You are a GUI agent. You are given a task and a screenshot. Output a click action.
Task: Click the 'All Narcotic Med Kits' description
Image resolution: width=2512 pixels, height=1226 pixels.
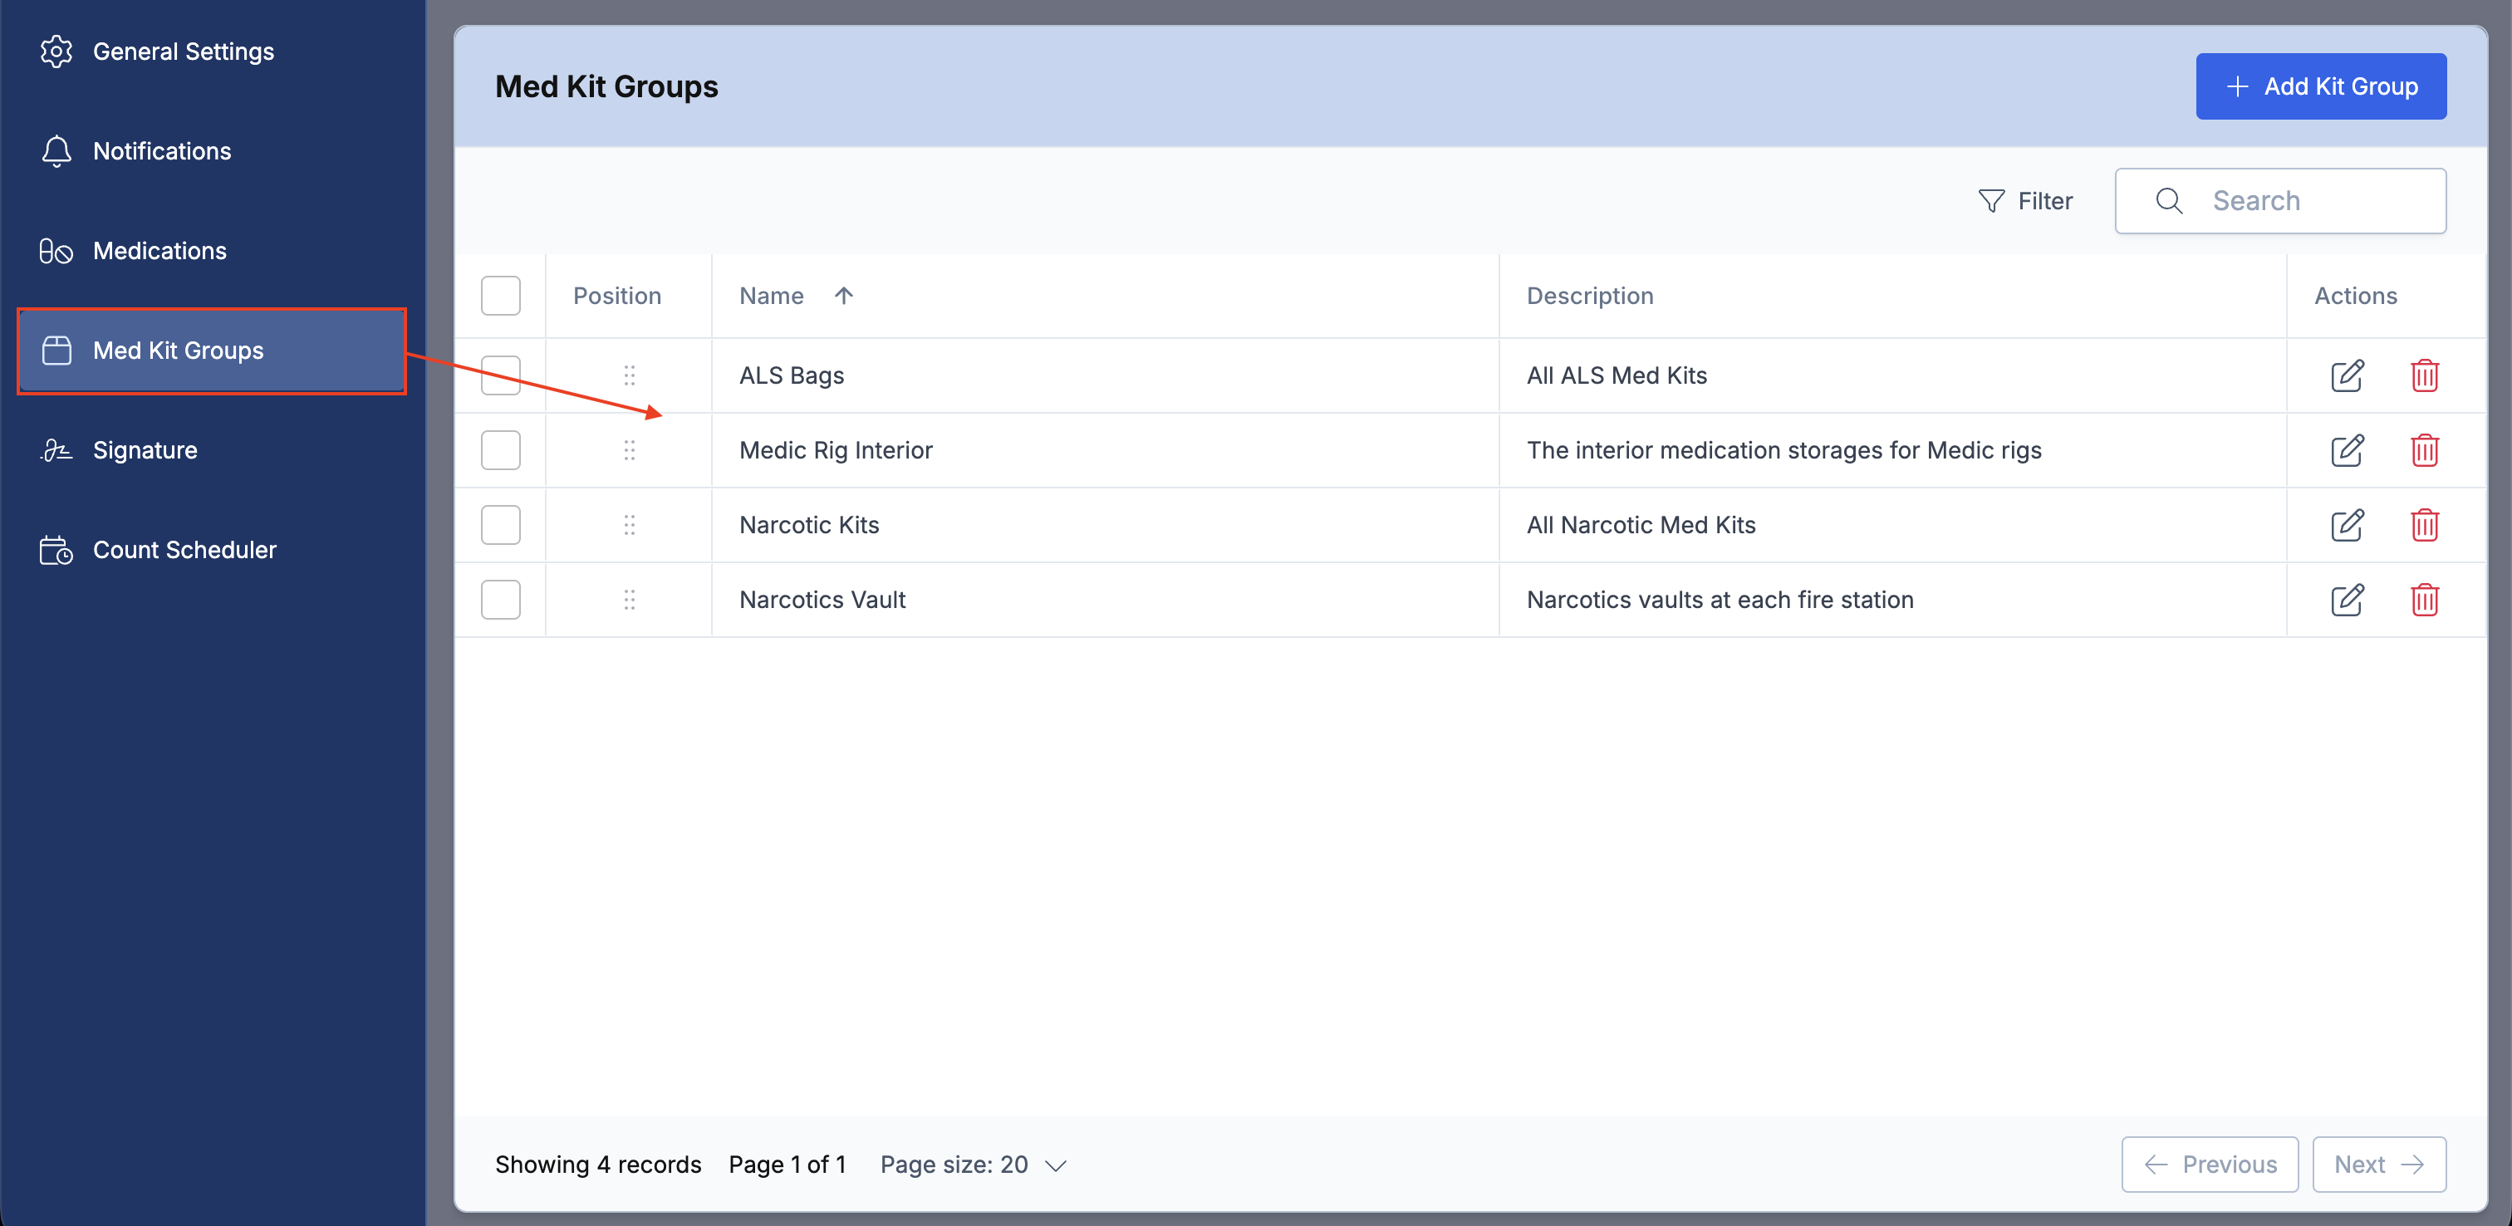(1641, 525)
